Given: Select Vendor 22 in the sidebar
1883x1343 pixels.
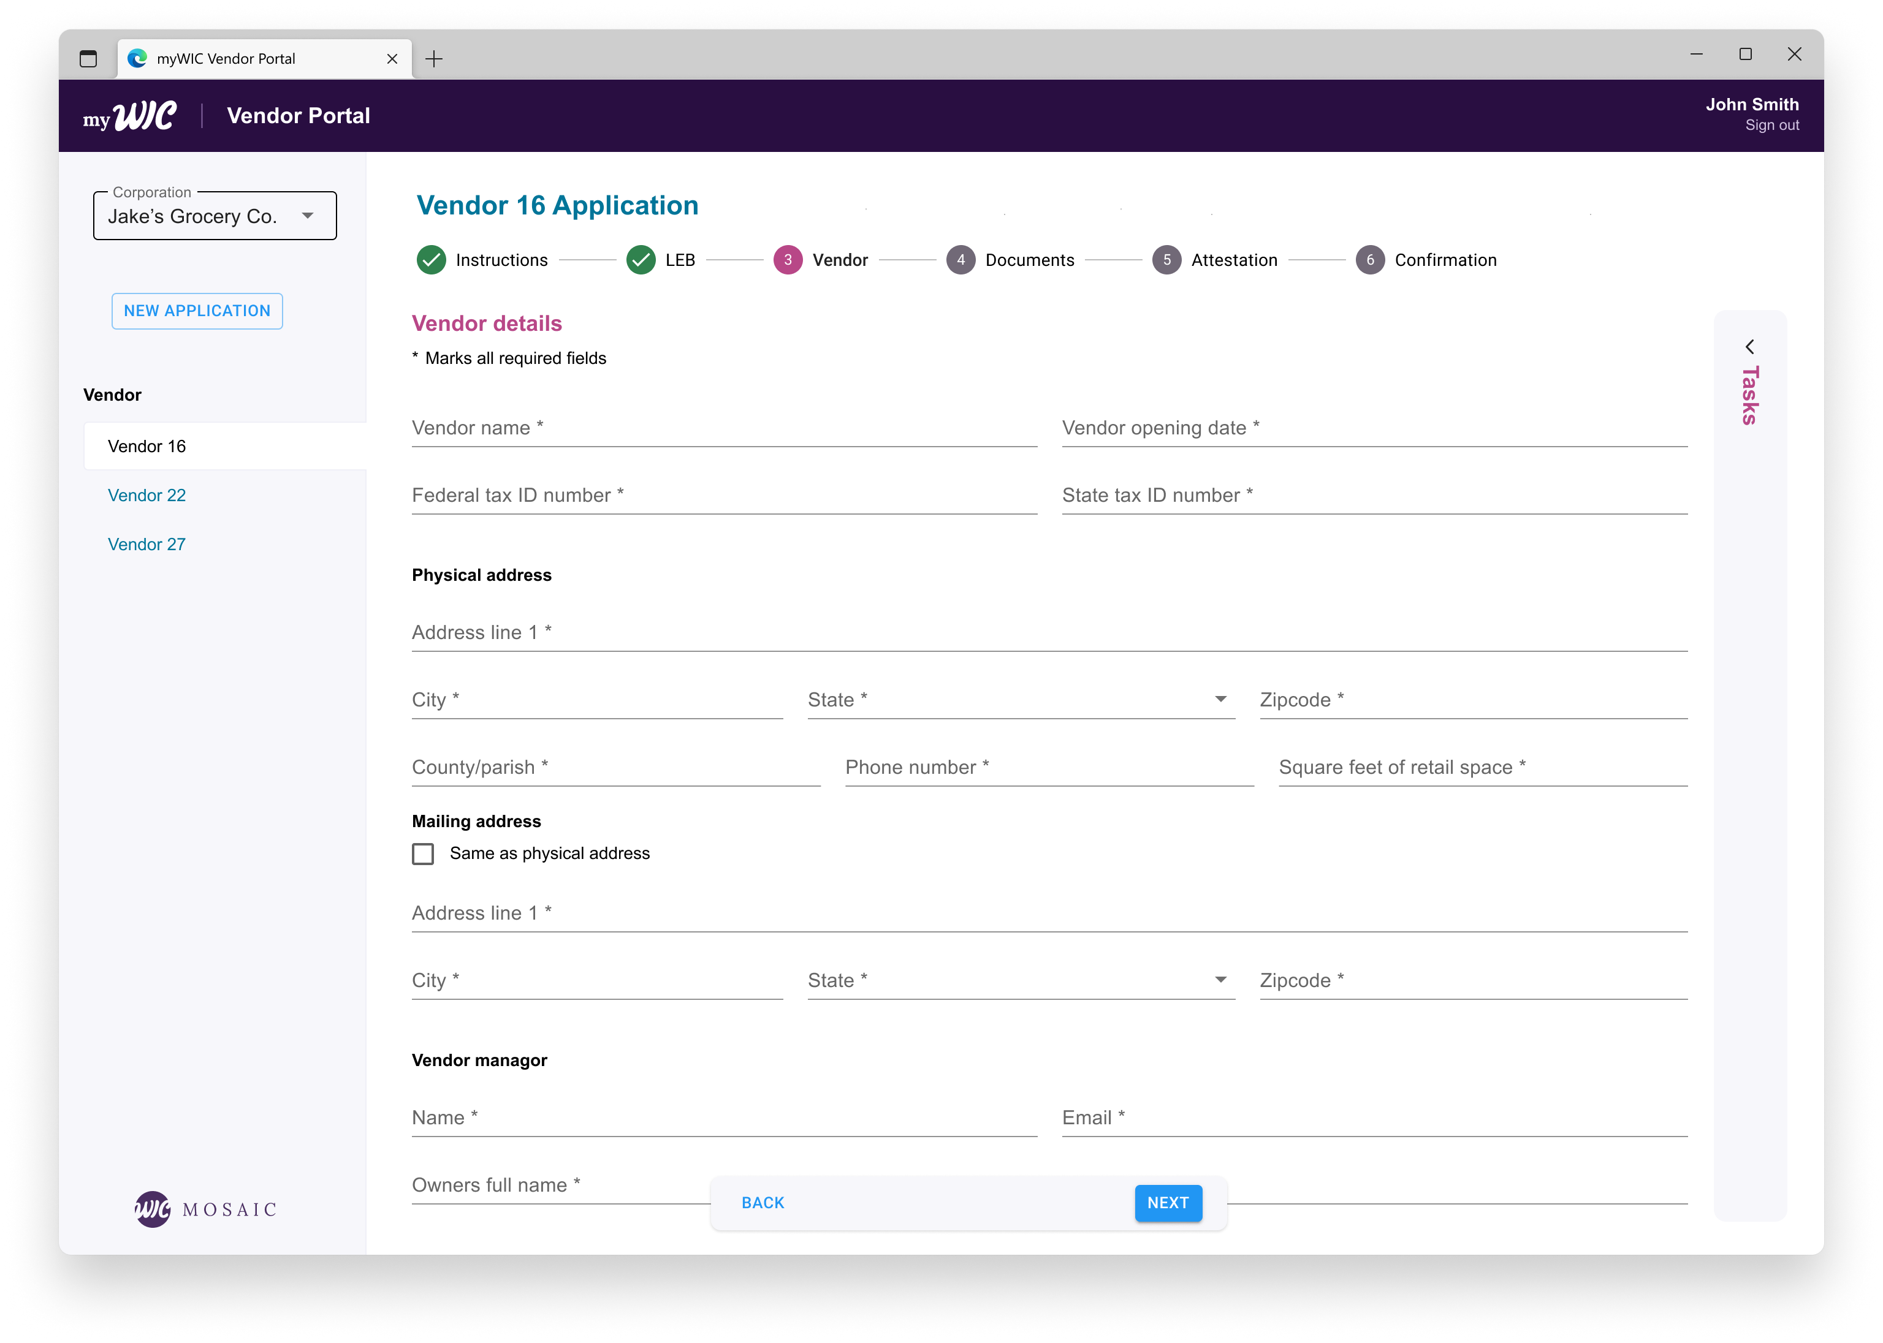Looking at the screenshot, I should point(146,496).
